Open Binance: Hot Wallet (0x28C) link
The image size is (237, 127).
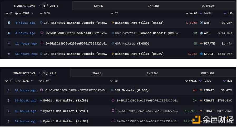(x=139, y=54)
